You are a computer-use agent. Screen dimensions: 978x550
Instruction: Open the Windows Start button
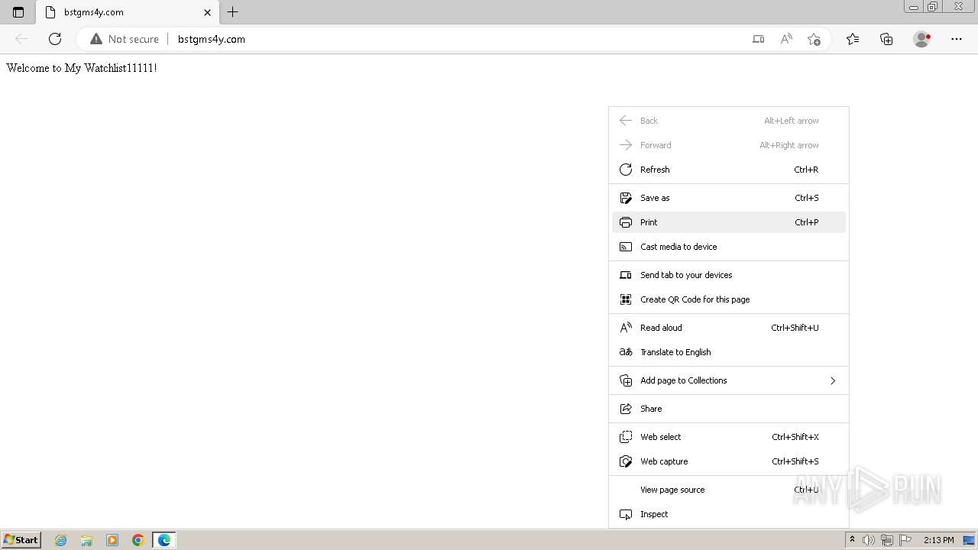click(21, 539)
